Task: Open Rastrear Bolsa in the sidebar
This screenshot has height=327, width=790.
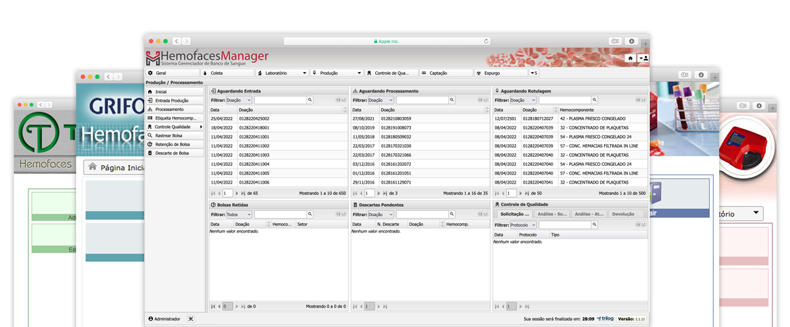Action: pyautogui.click(x=174, y=135)
